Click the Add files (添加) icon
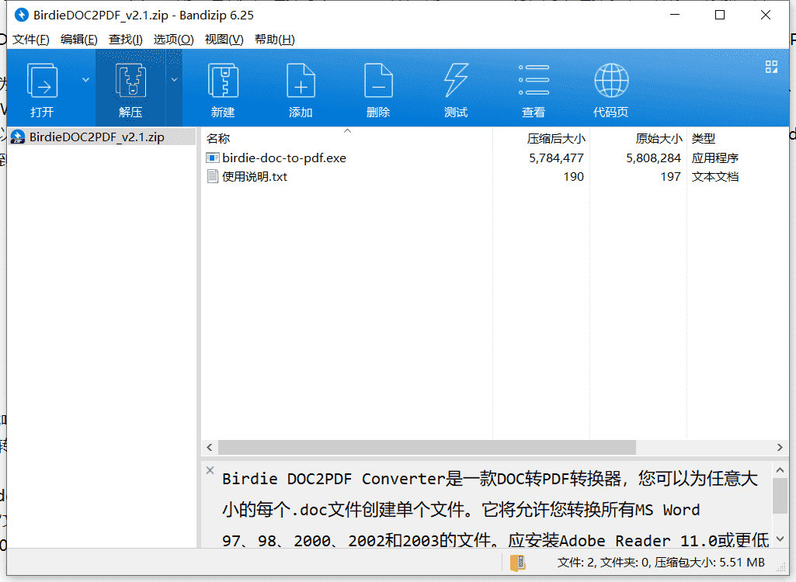 (x=301, y=80)
